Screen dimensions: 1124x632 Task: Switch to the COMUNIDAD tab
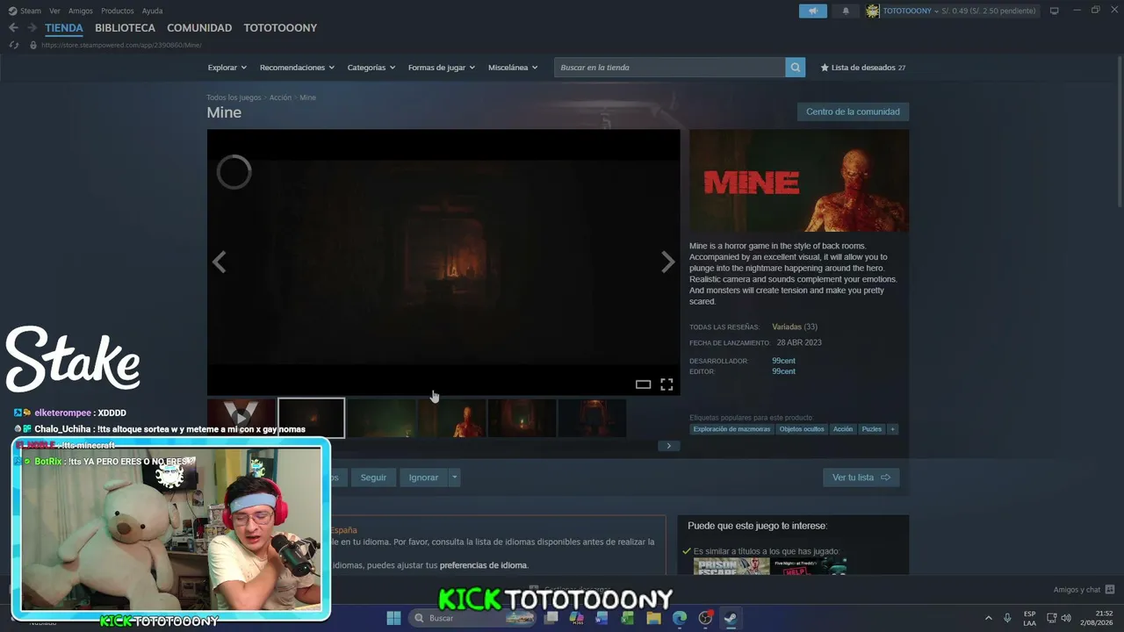[199, 28]
